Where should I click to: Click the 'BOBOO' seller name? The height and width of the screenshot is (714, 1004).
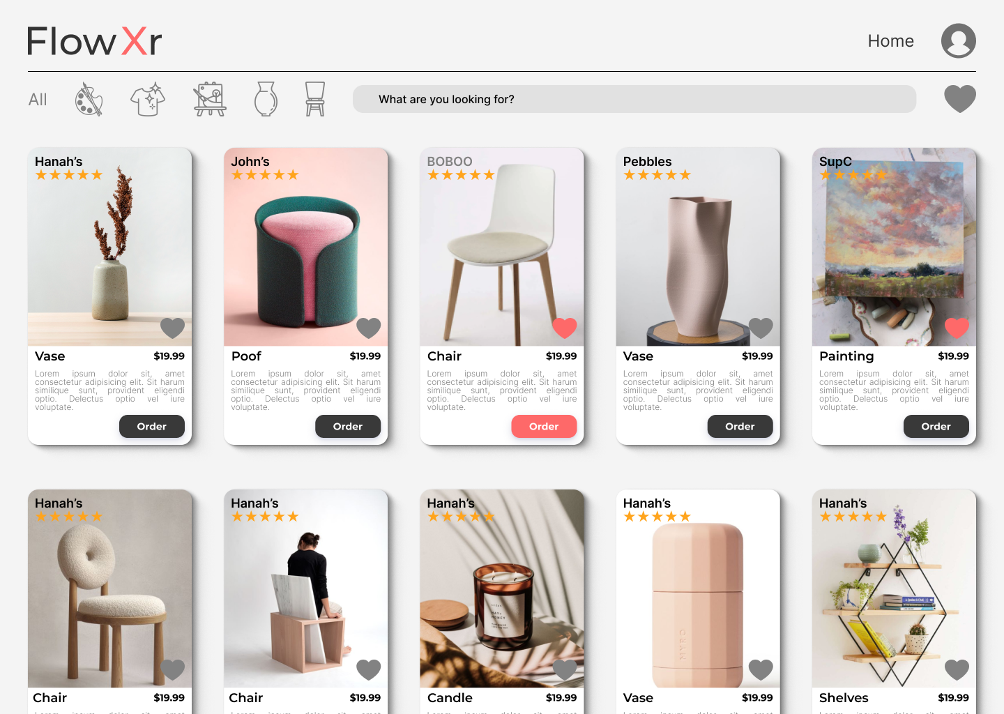[450, 162]
